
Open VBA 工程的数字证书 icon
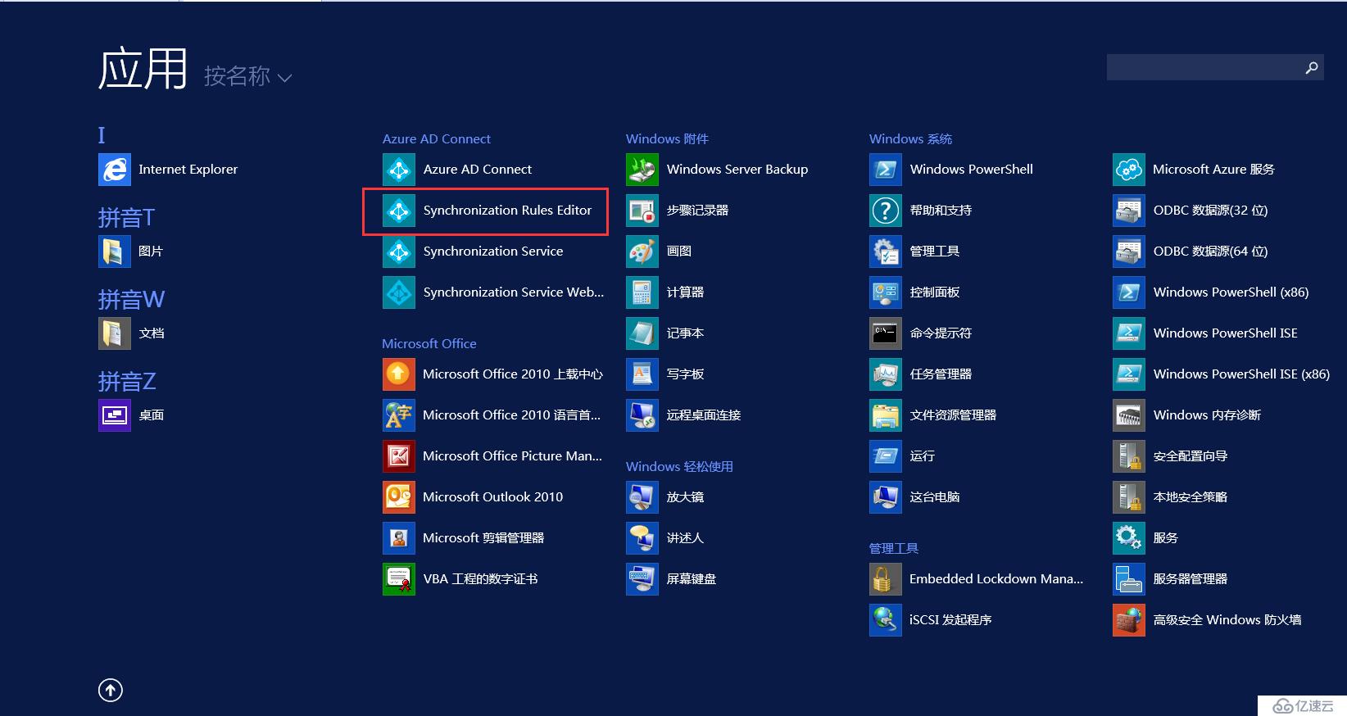(x=399, y=579)
